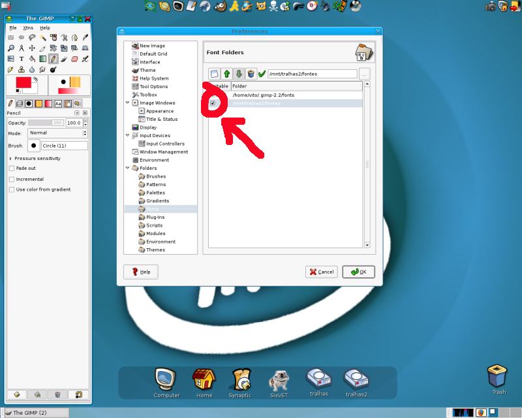Screen dimensions: 522x418
Task: Click the Folder column header
Action: coord(297,86)
